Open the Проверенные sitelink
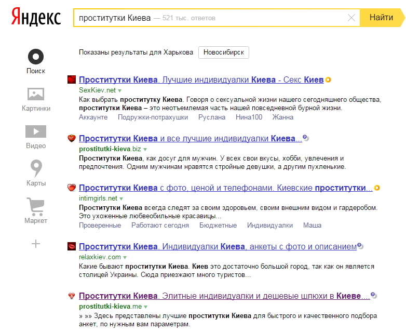The width and height of the screenshot is (406, 331). [100, 225]
